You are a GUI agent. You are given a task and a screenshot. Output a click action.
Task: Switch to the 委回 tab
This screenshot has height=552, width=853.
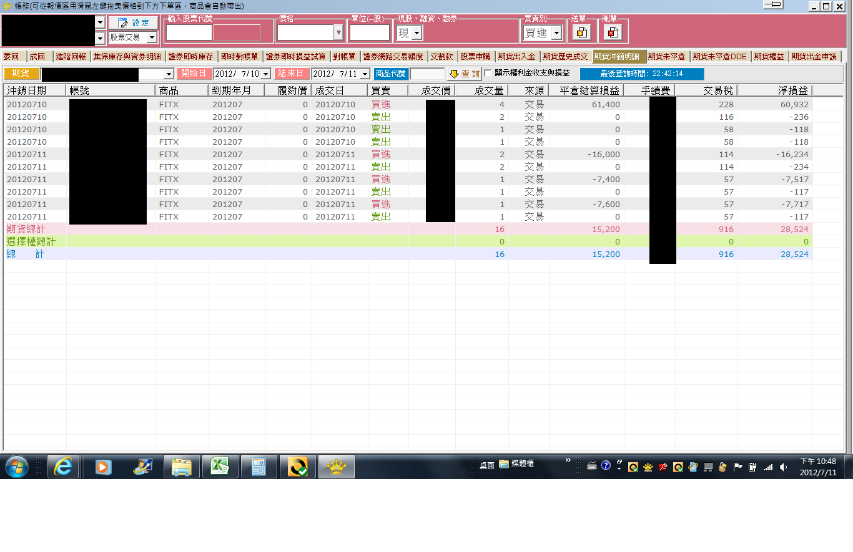pyautogui.click(x=12, y=56)
